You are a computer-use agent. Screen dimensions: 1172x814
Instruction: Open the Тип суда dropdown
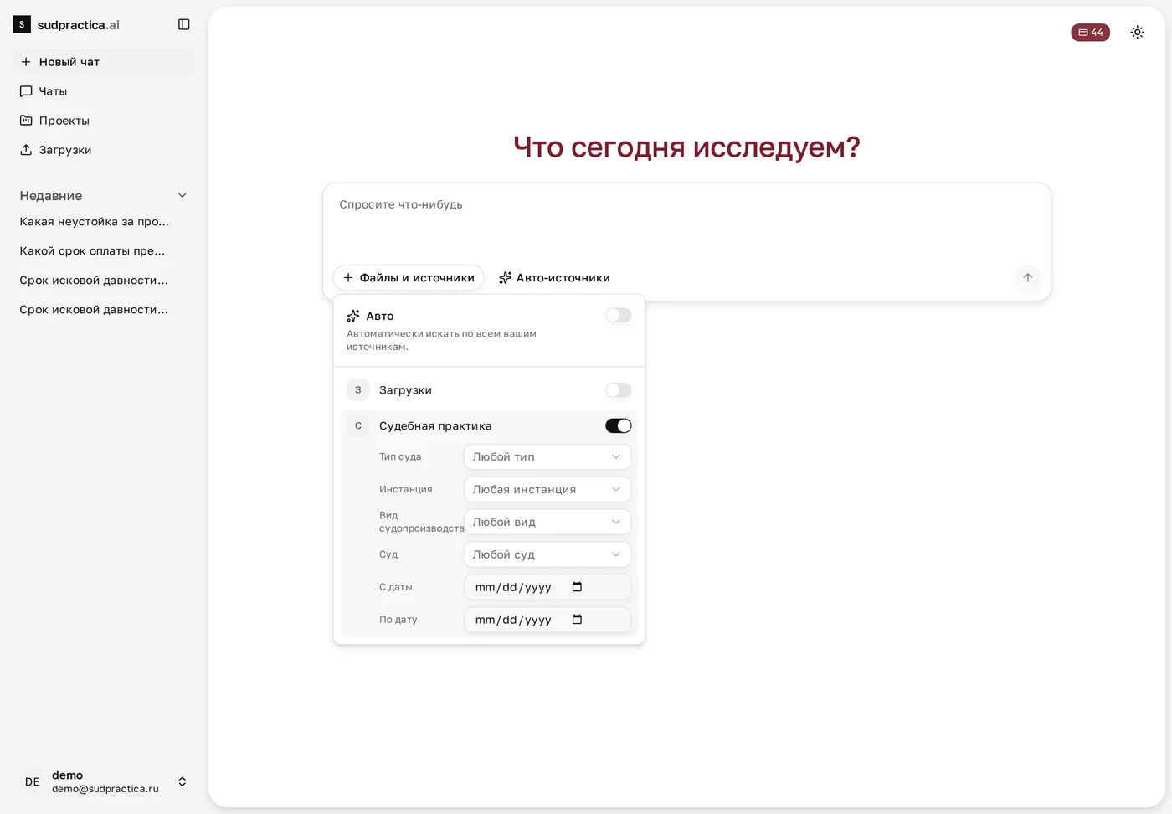[547, 457]
